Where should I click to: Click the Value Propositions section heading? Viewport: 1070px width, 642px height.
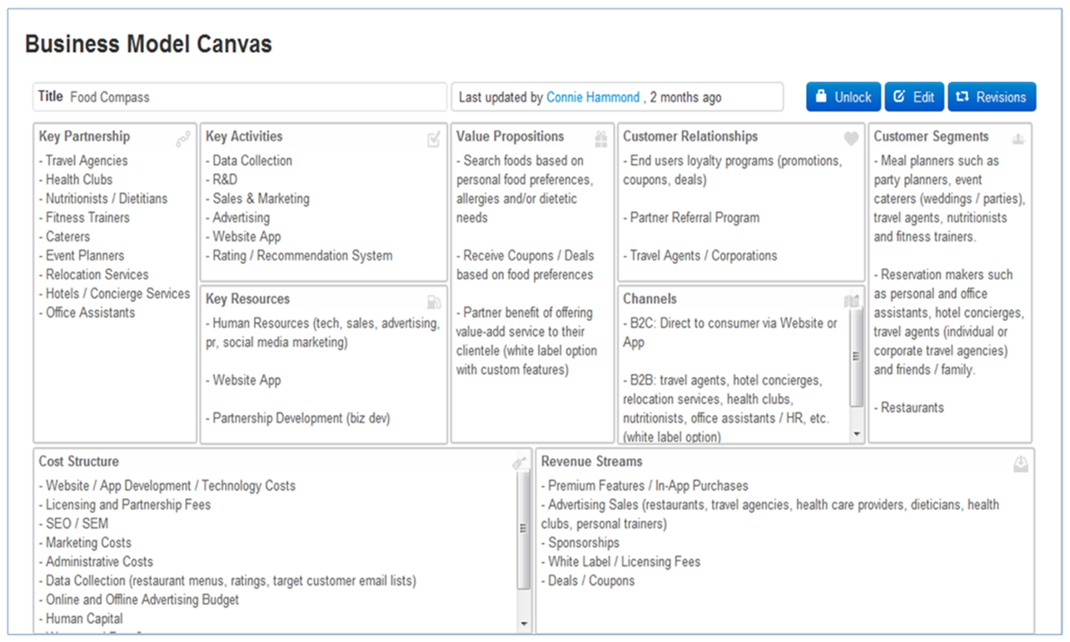(510, 136)
